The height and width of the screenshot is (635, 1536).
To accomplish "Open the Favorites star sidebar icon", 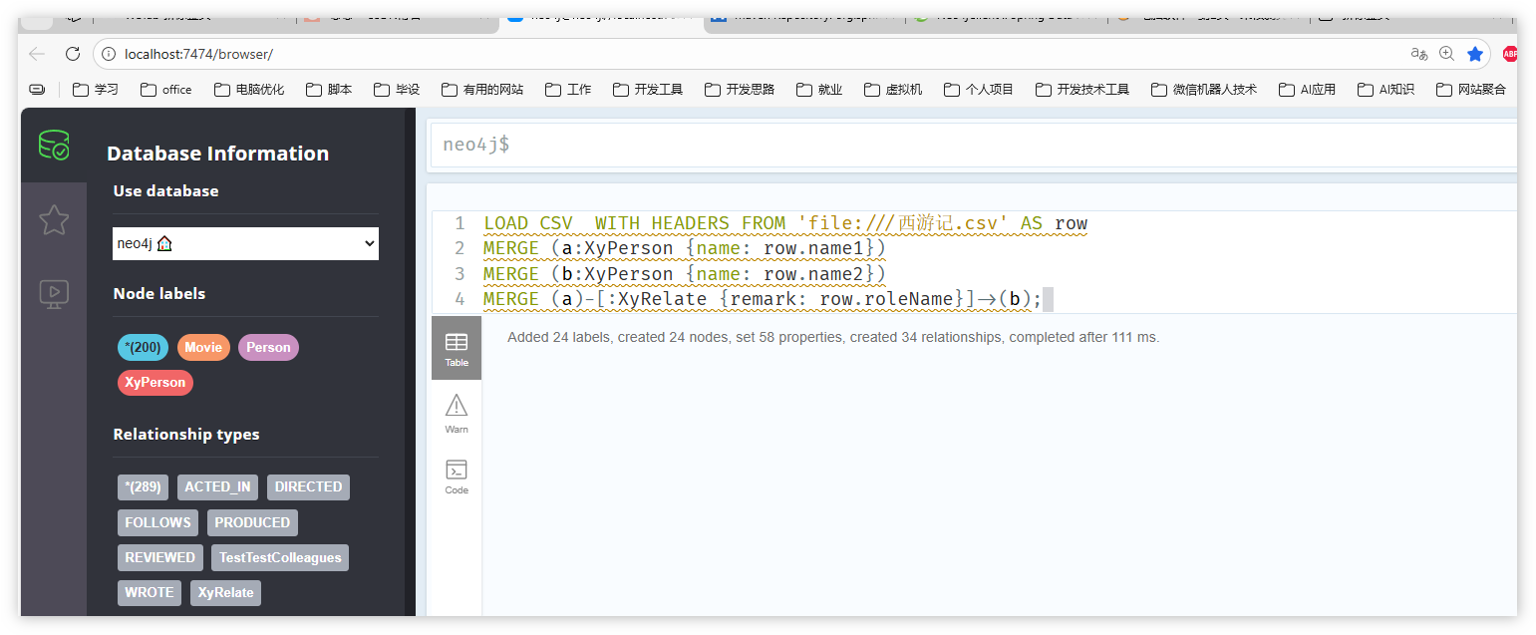I will pos(54,219).
